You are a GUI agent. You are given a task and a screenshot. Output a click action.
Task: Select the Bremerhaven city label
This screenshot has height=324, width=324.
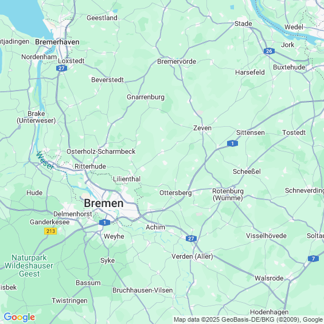click(57, 42)
